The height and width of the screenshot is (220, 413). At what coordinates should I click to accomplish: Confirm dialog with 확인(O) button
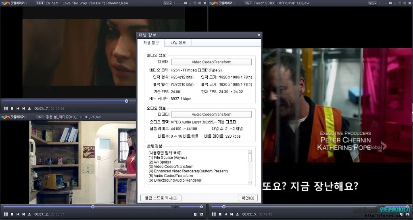tap(248, 198)
